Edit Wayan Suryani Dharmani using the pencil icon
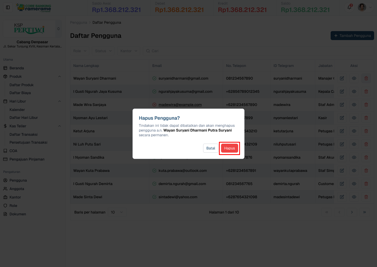This screenshot has width=377, height=267. coord(342,78)
